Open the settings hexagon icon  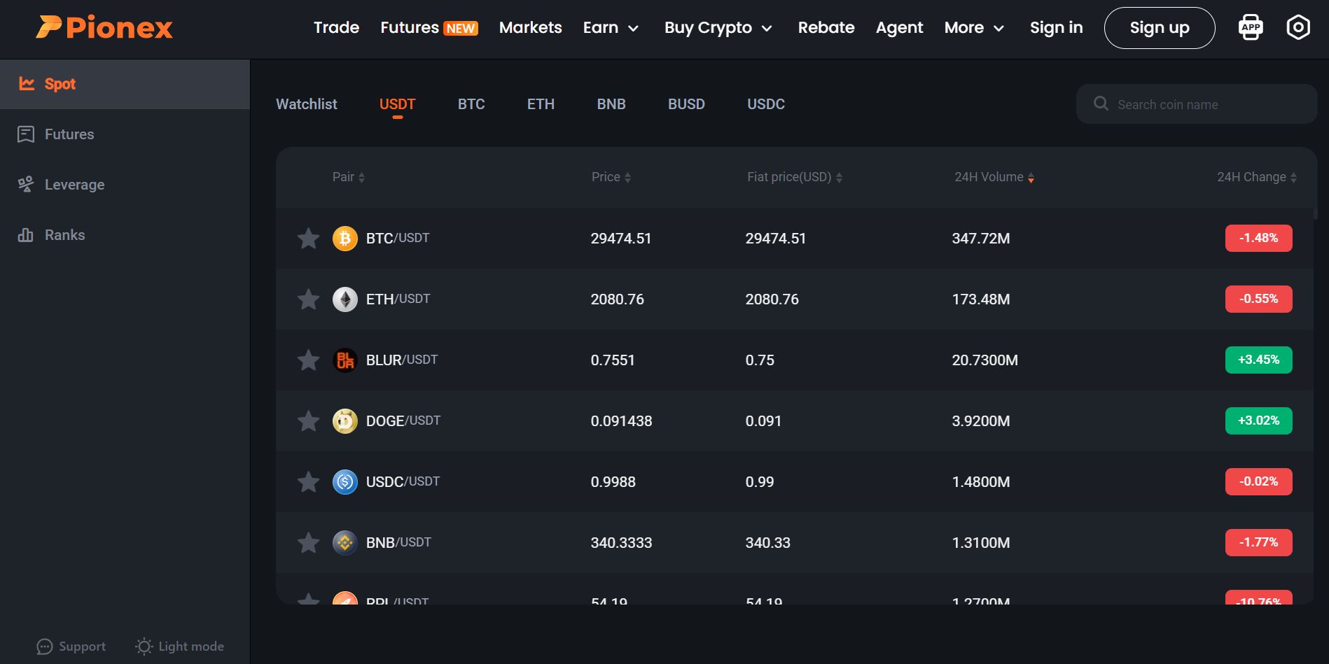1298,27
